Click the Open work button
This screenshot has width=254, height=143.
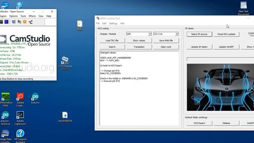point(166,47)
